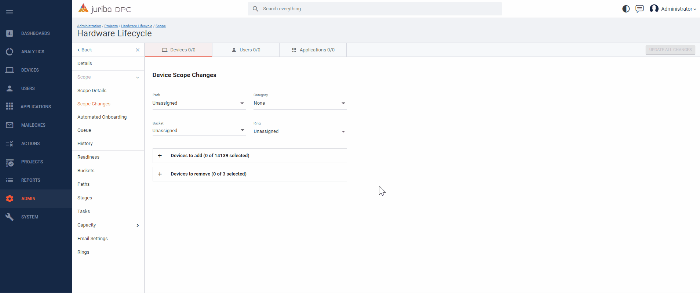Image resolution: width=700 pixels, height=293 pixels.
Task: Expand the Devices to add section
Action: pyautogui.click(x=160, y=156)
